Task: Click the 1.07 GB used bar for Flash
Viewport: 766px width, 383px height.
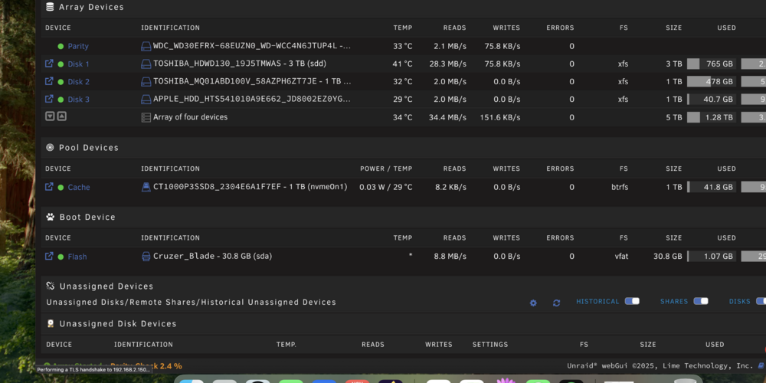Action: click(712, 257)
